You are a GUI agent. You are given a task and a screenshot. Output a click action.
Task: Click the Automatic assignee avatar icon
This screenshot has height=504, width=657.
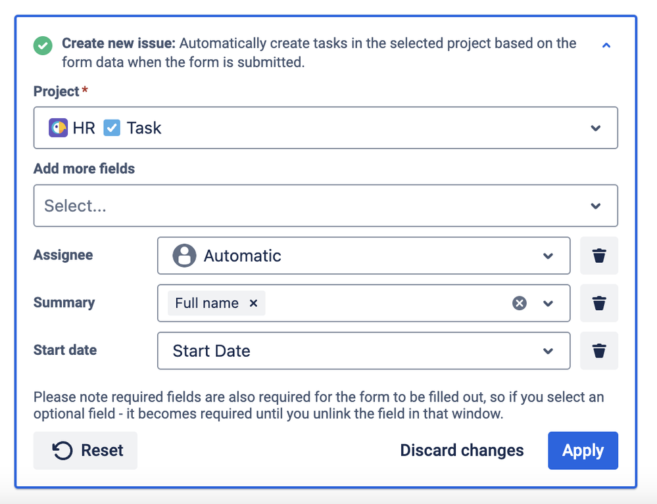[185, 256]
